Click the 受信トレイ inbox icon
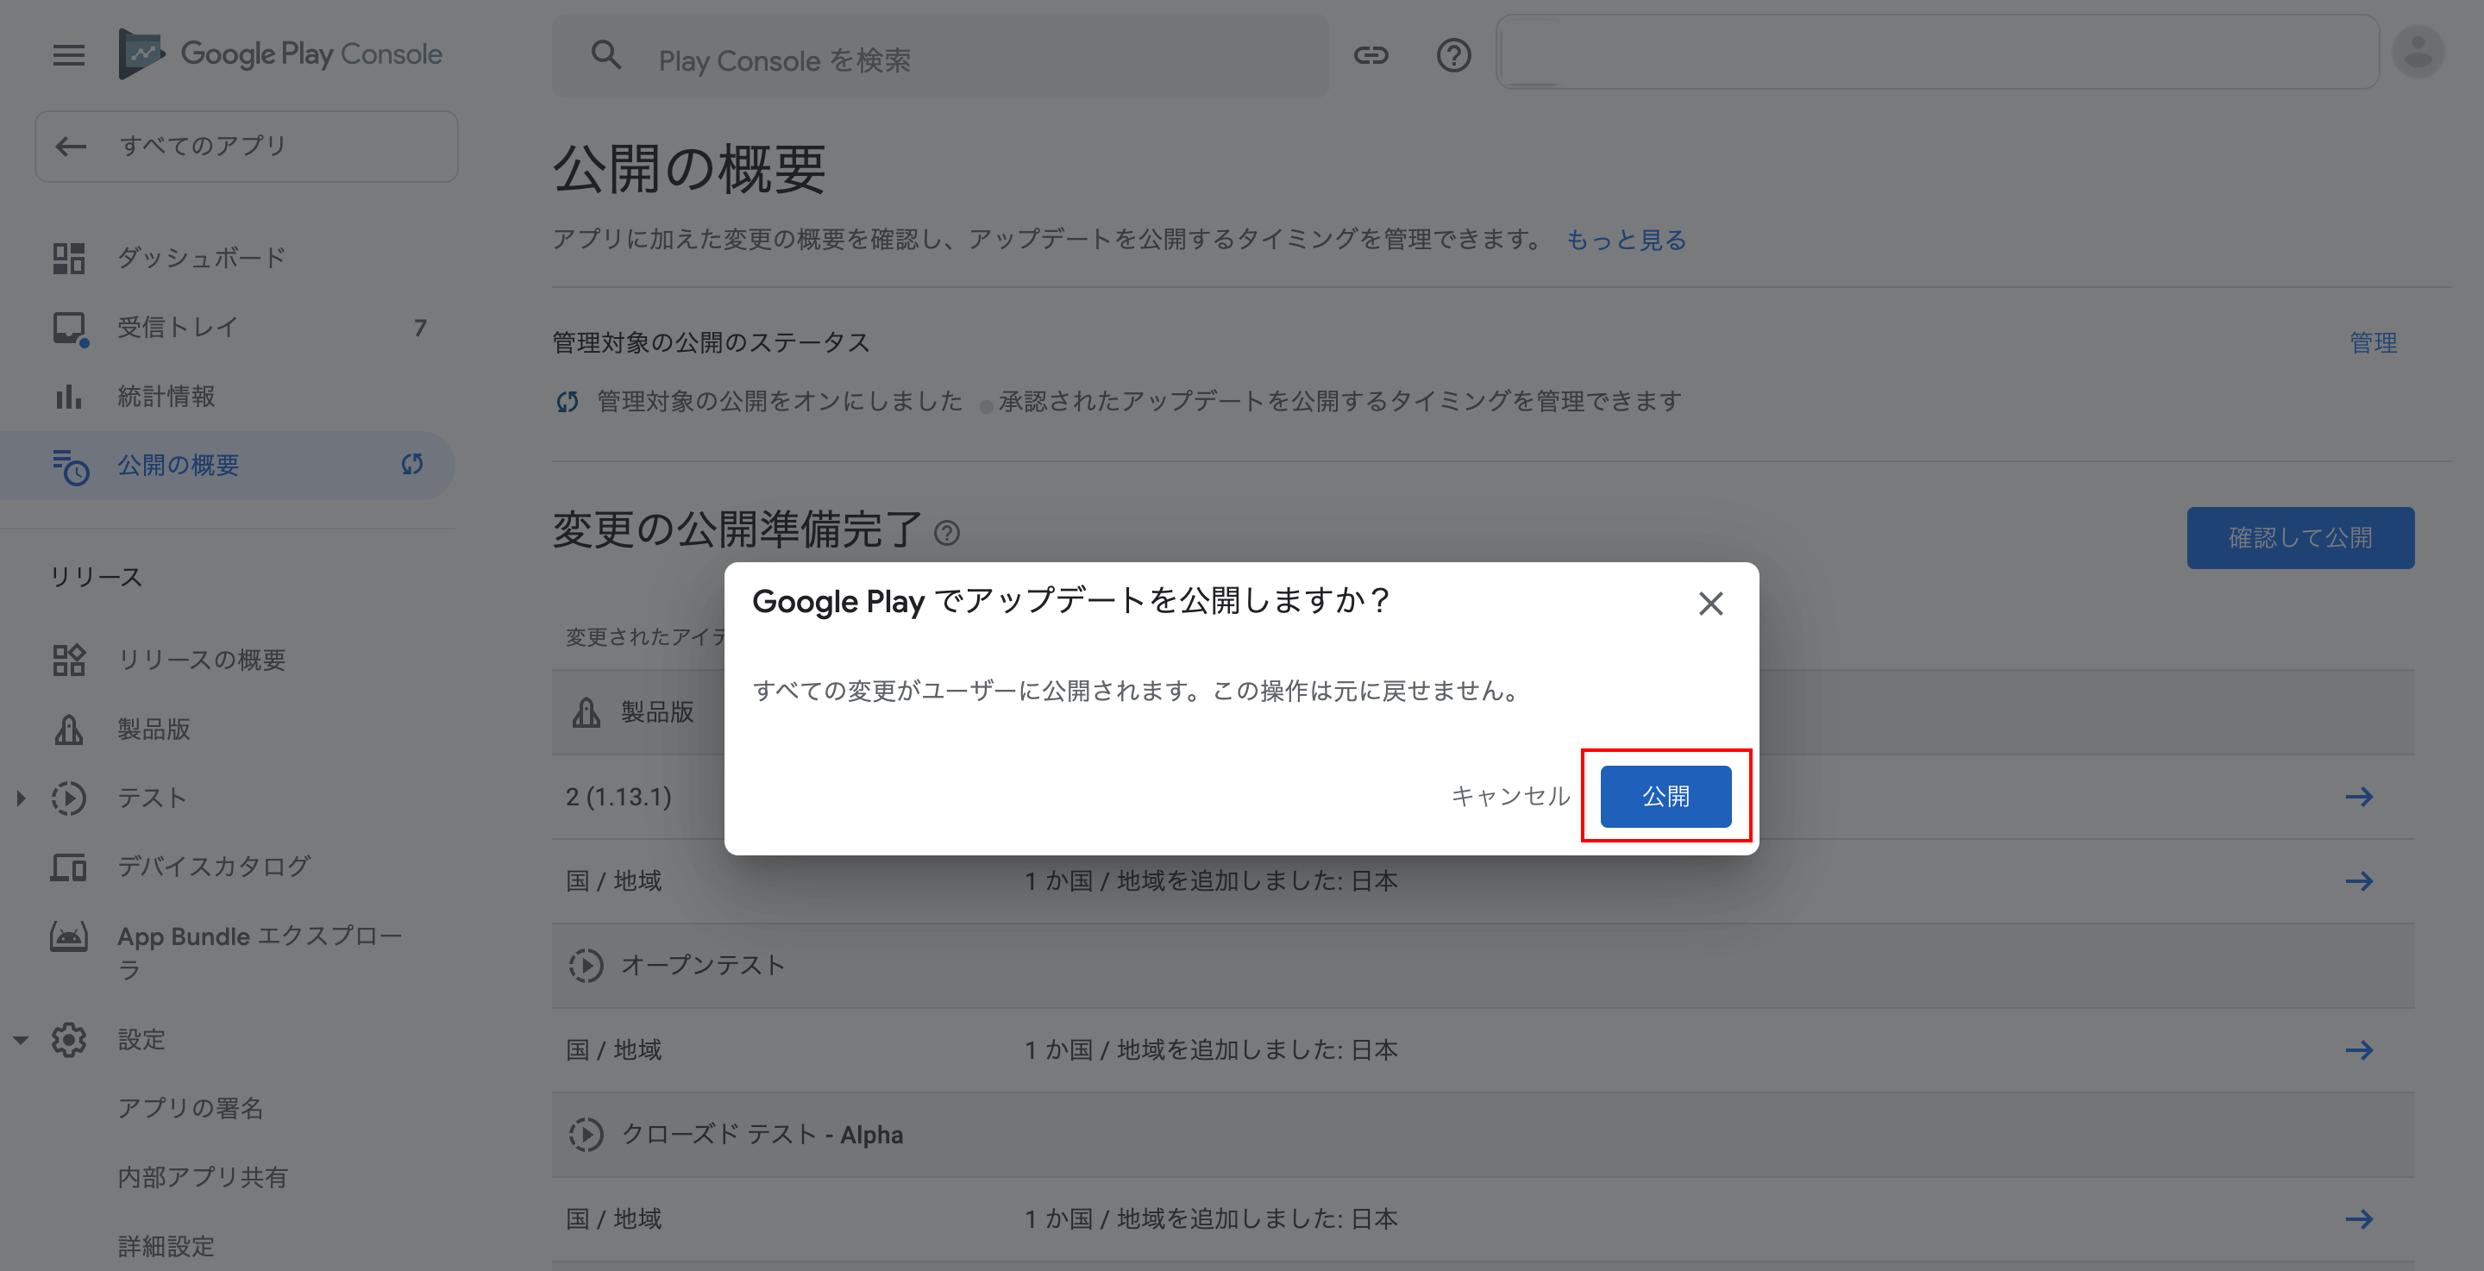Image resolution: width=2484 pixels, height=1271 pixels. click(69, 328)
